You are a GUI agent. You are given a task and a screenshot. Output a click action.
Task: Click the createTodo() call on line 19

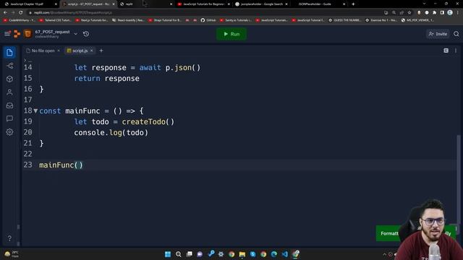coord(148,122)
